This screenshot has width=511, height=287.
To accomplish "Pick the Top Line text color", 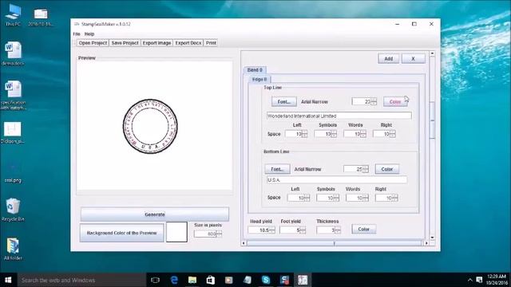I will pyautogui.click(x=395, y=102).
